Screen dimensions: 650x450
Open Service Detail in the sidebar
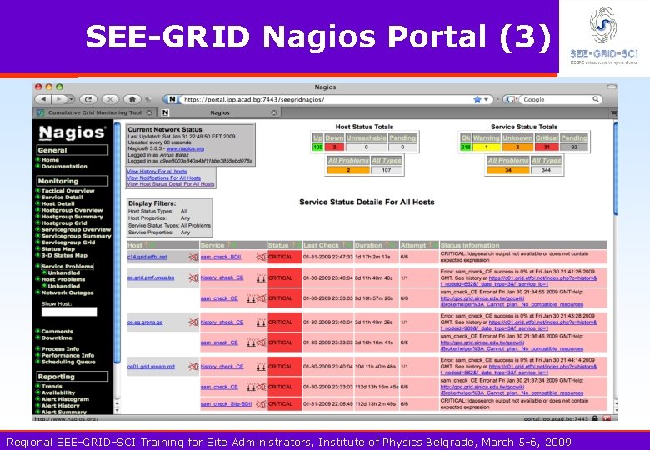(62, 197)
